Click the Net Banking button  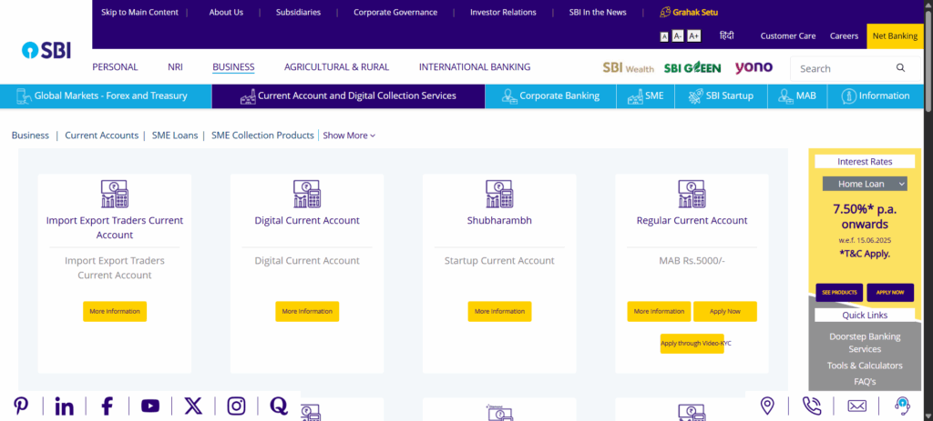895,36
